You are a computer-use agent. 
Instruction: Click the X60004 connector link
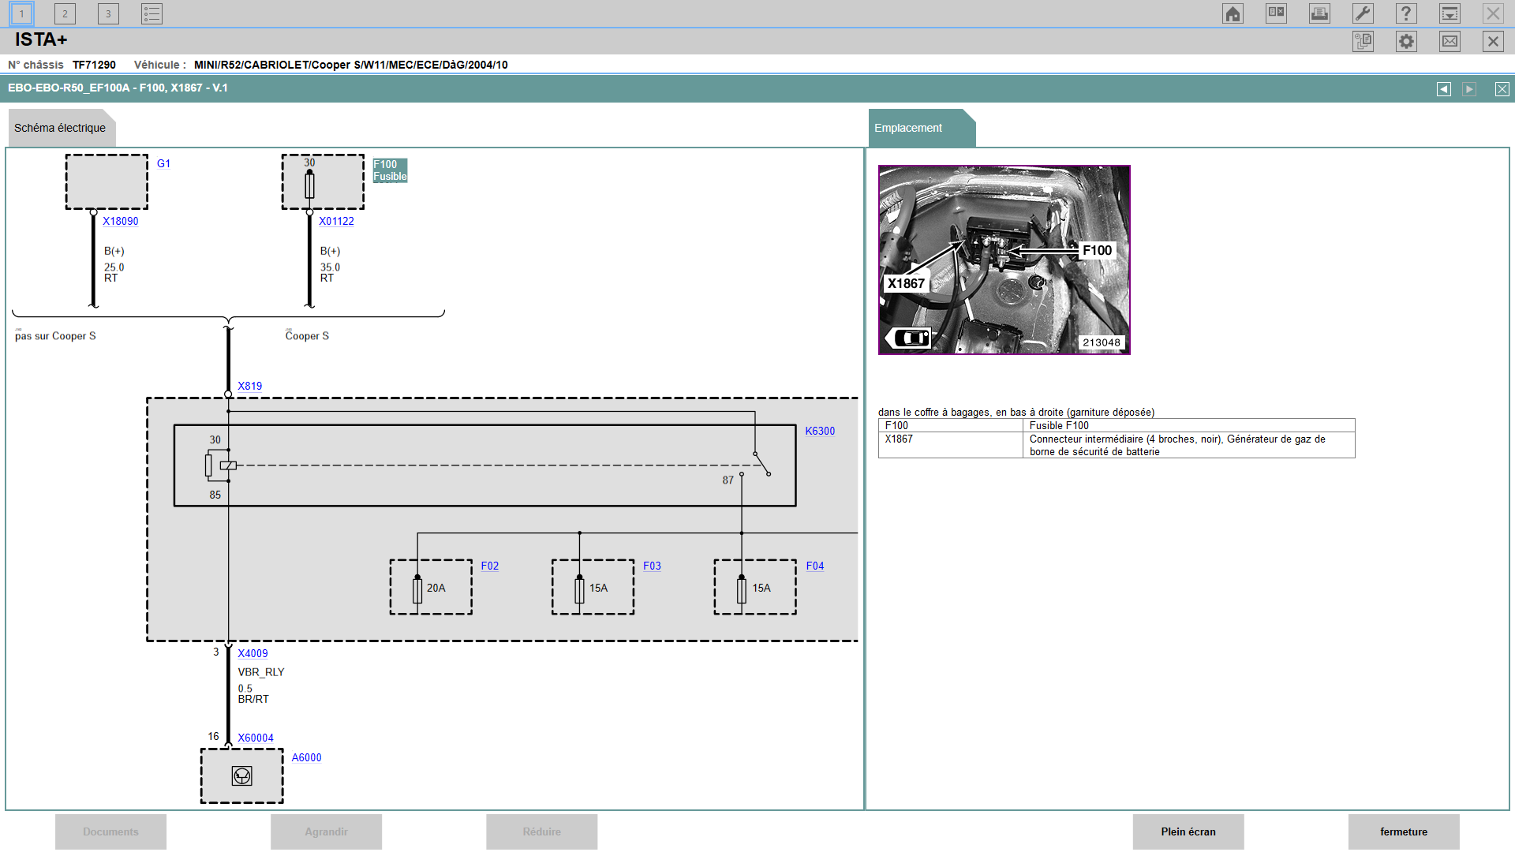256,738
